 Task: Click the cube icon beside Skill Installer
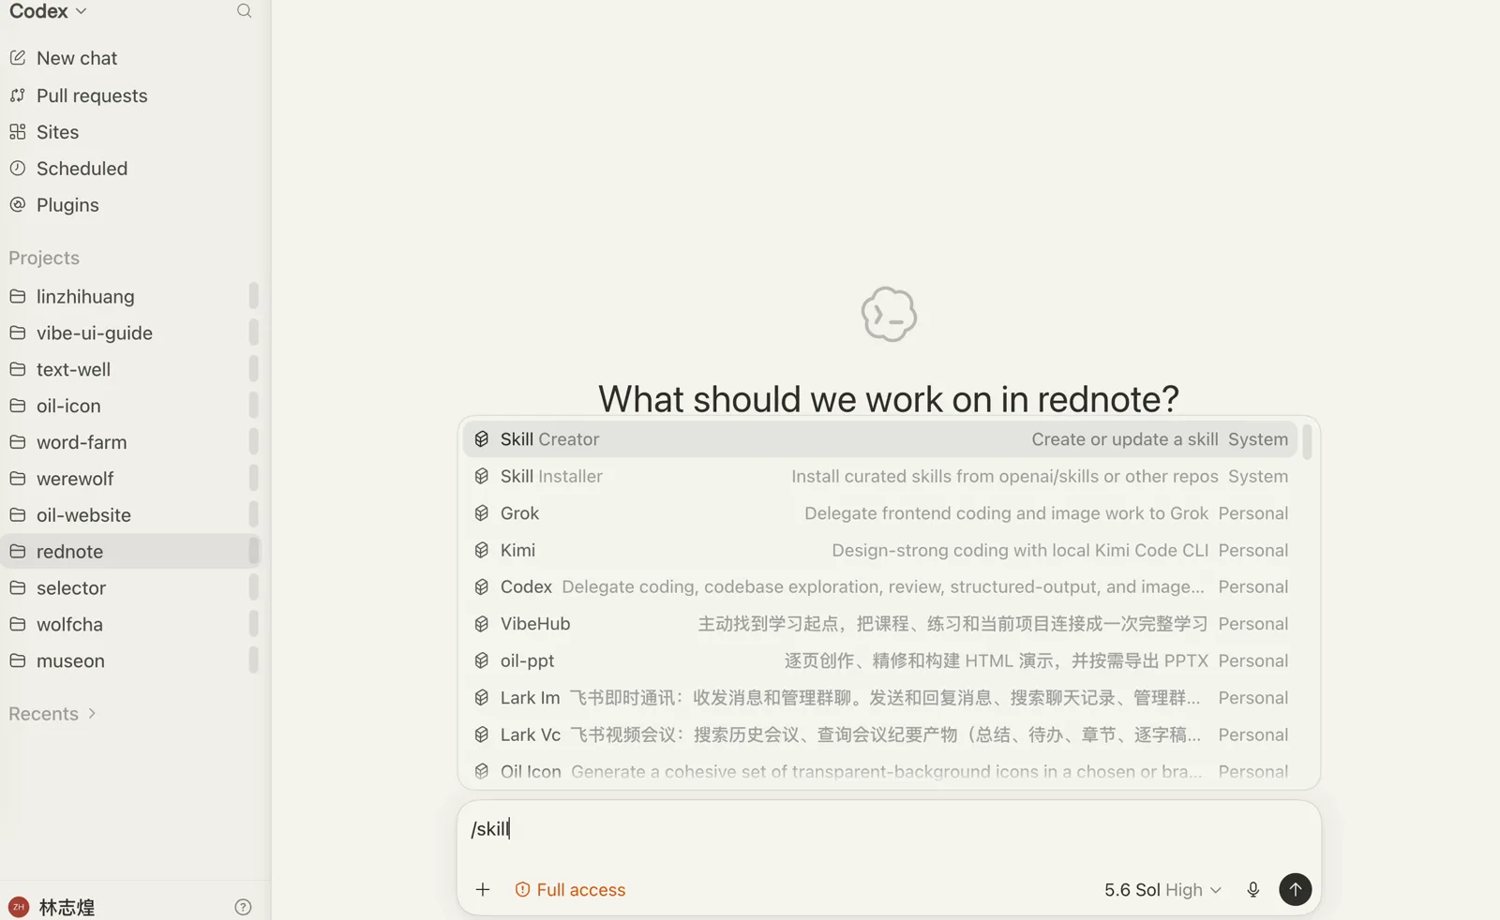(x=482, y=476)
